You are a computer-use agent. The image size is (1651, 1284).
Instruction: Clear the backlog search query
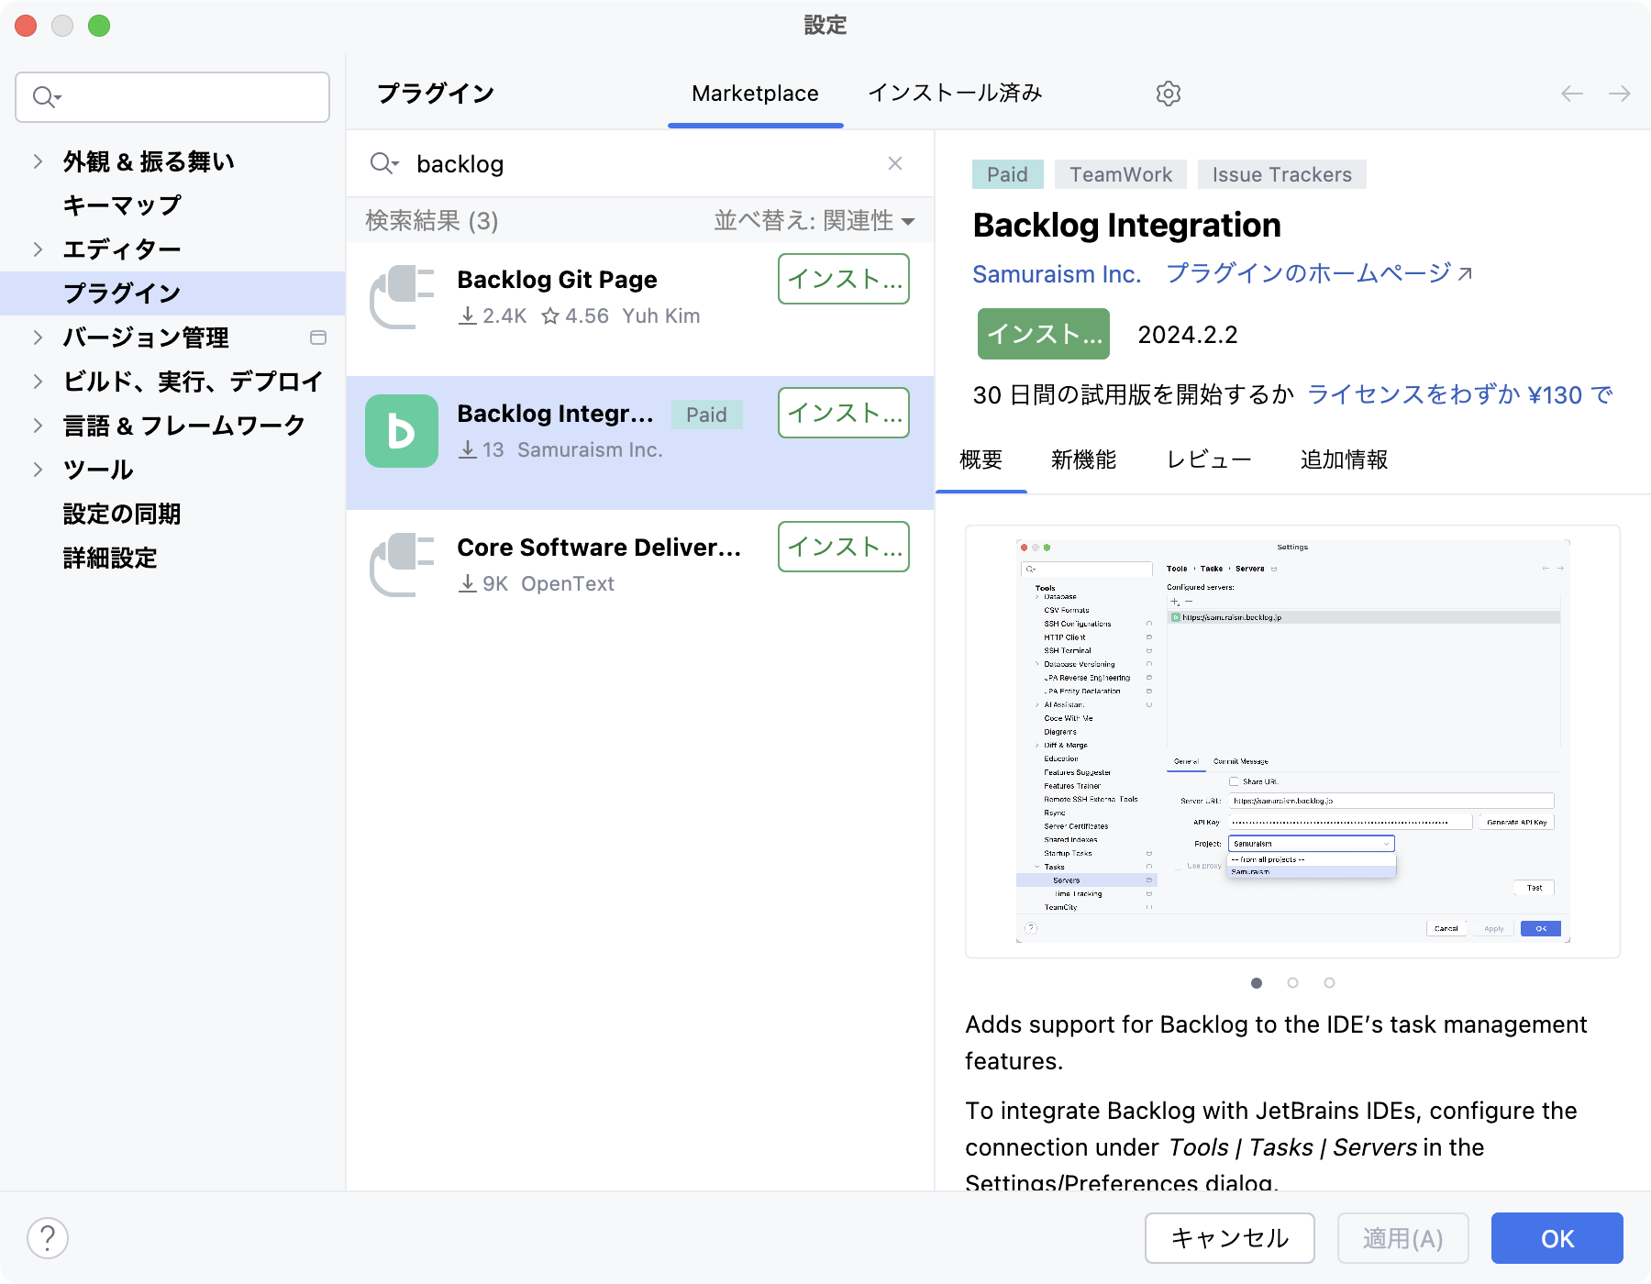pos(895,163)
